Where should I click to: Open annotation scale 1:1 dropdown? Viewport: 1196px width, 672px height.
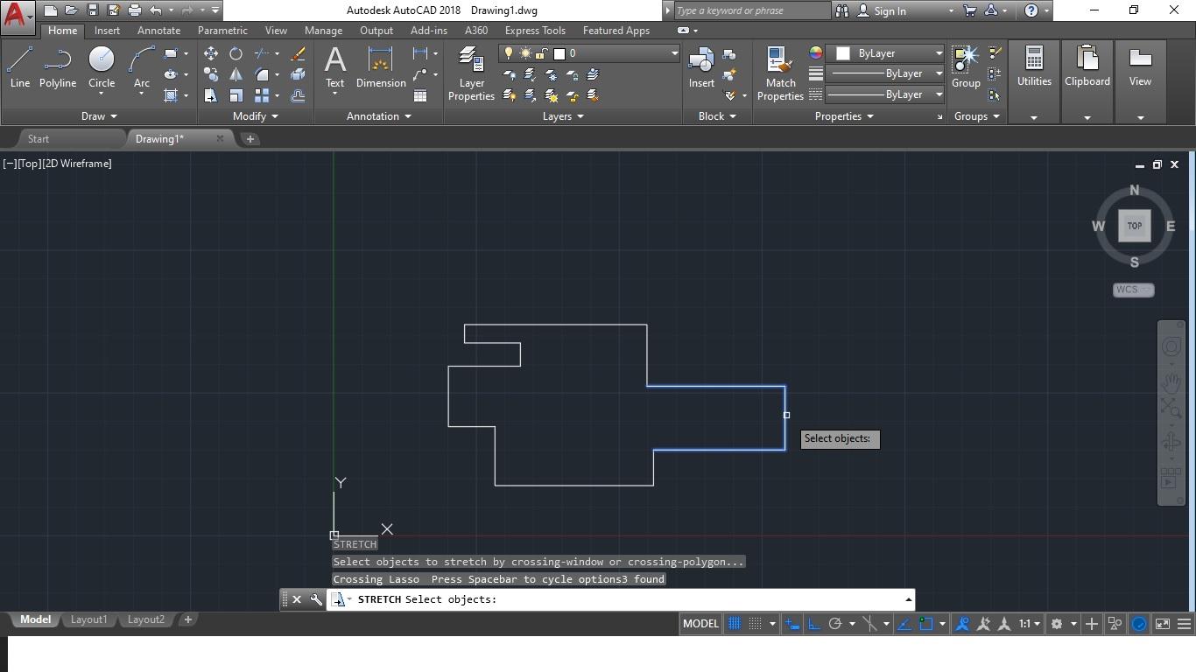1029,624
